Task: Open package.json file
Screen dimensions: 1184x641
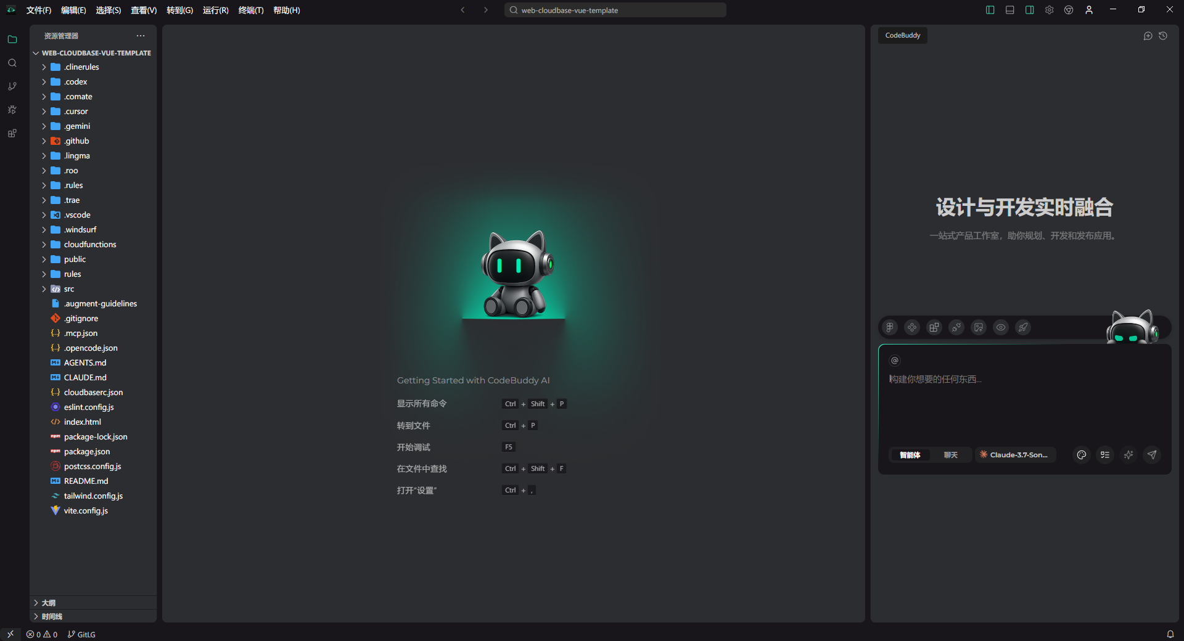Action: [x=93, y=452]
